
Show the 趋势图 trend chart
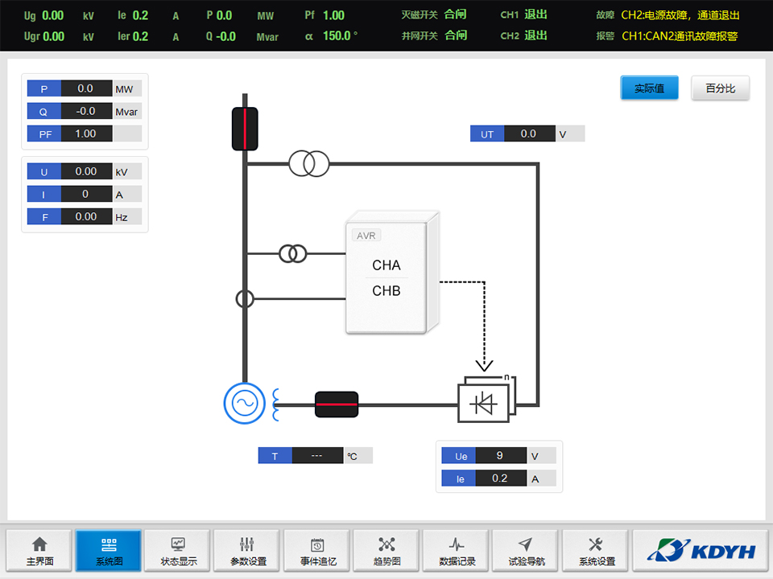tap(386, 550)
